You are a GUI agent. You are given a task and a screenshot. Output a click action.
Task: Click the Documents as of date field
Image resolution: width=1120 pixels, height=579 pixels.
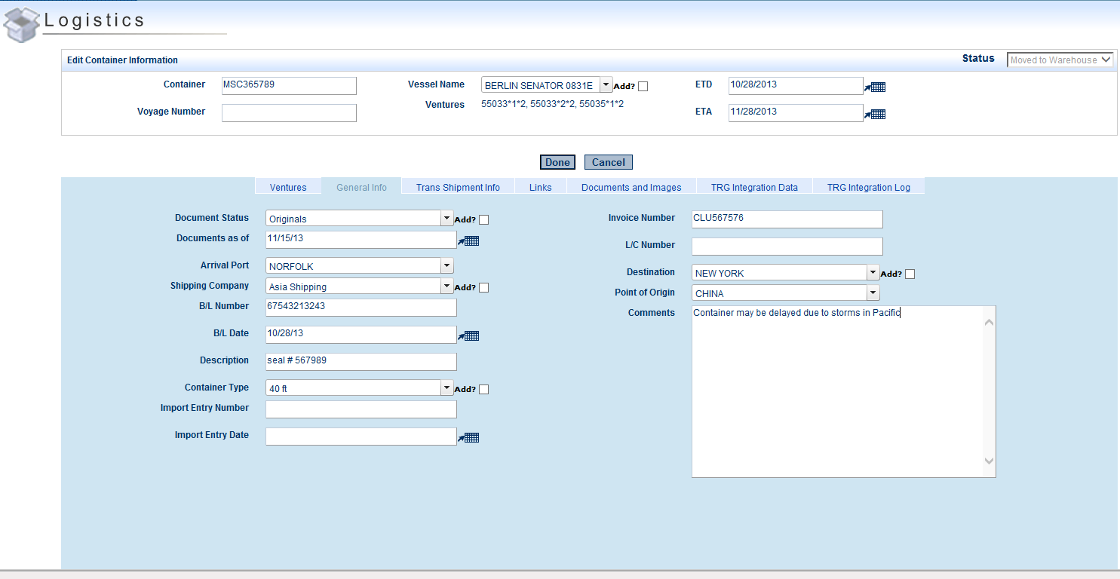361,239
